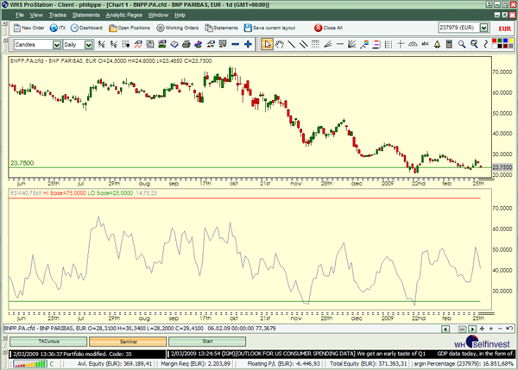Open the calculator tool
518x370 pixels.
point(449,44)
